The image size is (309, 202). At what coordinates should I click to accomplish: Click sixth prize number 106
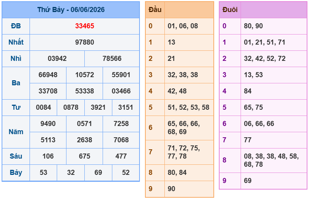point(48,156)
